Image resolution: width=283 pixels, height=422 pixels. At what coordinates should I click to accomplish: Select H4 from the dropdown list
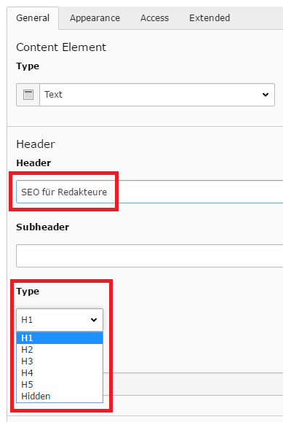pyautogui.click(x=60, y=373)
